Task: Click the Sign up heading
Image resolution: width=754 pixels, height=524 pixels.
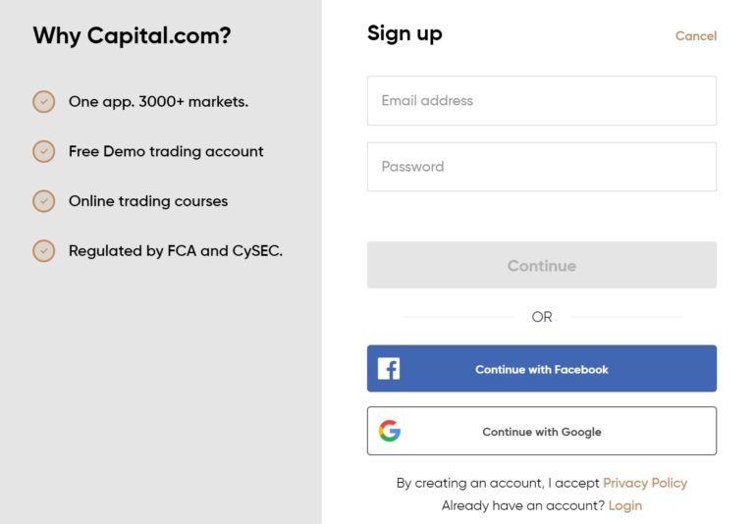Action: tap(404, 34)
